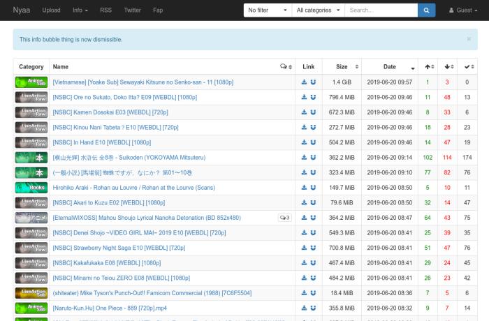Open the No filter dropdown
Image resolution: width=489 pixels, height=321 pixels.
268,10
